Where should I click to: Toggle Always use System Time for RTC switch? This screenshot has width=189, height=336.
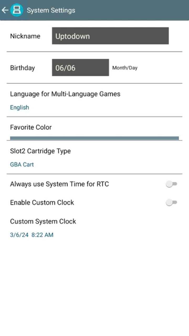point(171,184)
